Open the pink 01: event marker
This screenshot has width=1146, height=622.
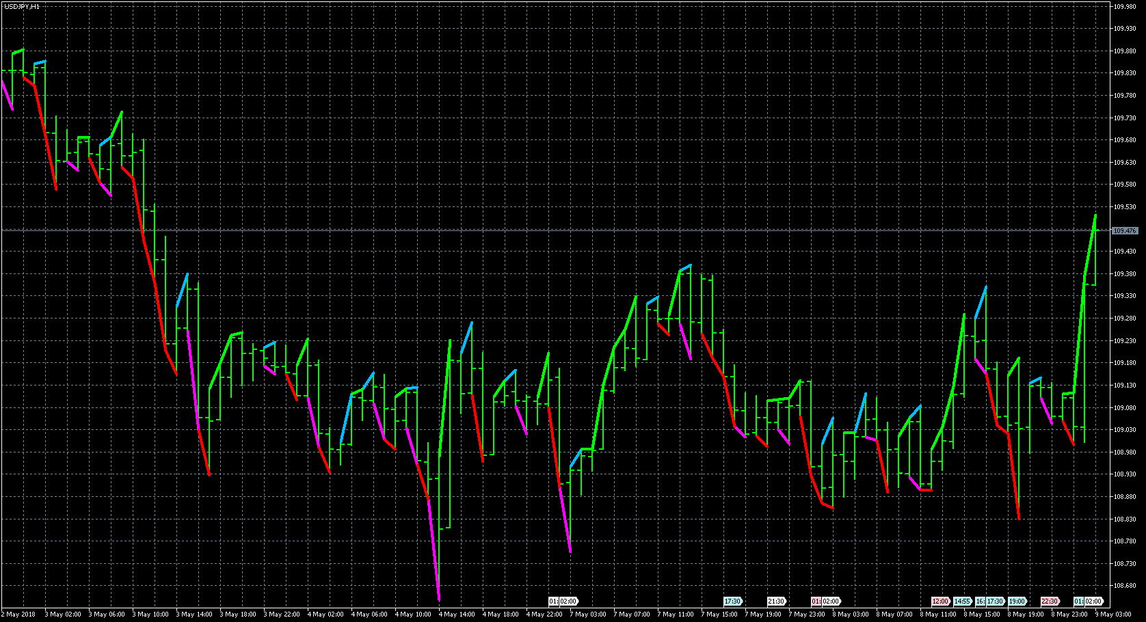pos(816,601)
